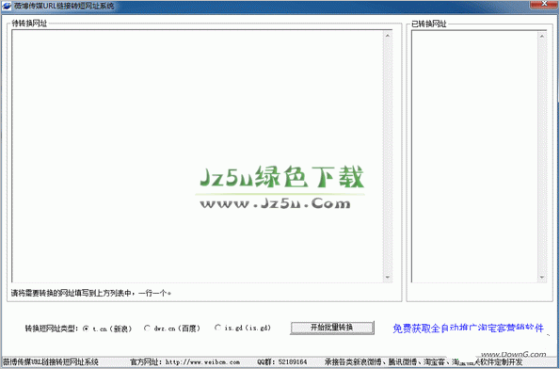
Task: Click down arrow of 已转换网址 scrollbar
Action: 542,278
